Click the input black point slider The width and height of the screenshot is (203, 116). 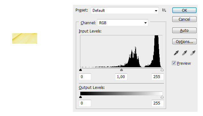pos(80,70)
